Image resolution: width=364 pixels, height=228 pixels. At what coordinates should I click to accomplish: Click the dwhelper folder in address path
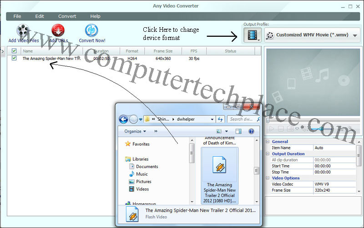[186, 119]
